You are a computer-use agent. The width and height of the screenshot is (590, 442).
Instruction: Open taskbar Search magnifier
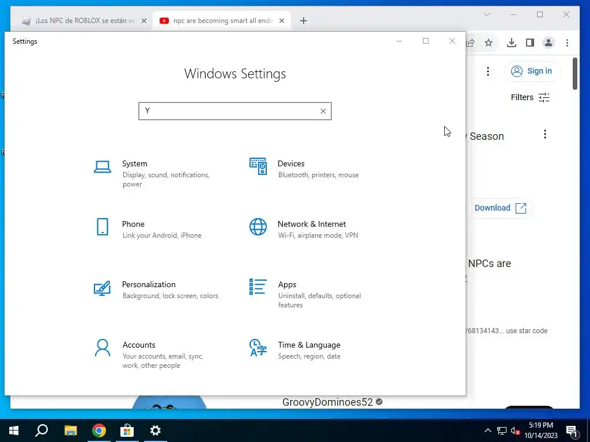[x=41, y=430]
